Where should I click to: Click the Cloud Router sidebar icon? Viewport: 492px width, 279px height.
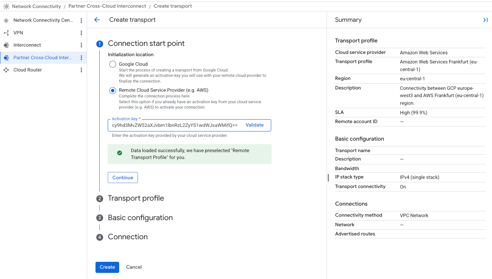[x=6, y=70]
